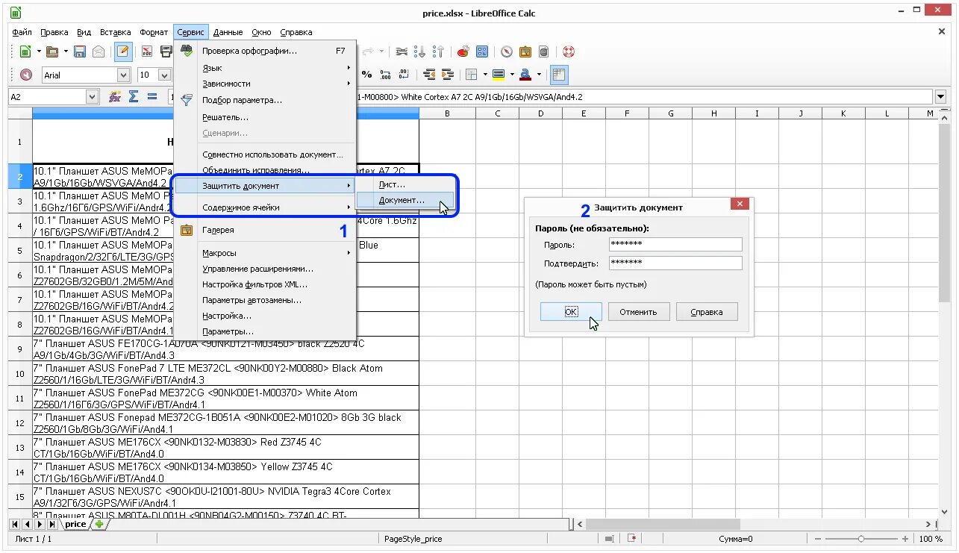Image resolution: width=959 pixels, height=553 pixels.
Task: Click the Document as E-mail icon
Action: pos(99,51)
